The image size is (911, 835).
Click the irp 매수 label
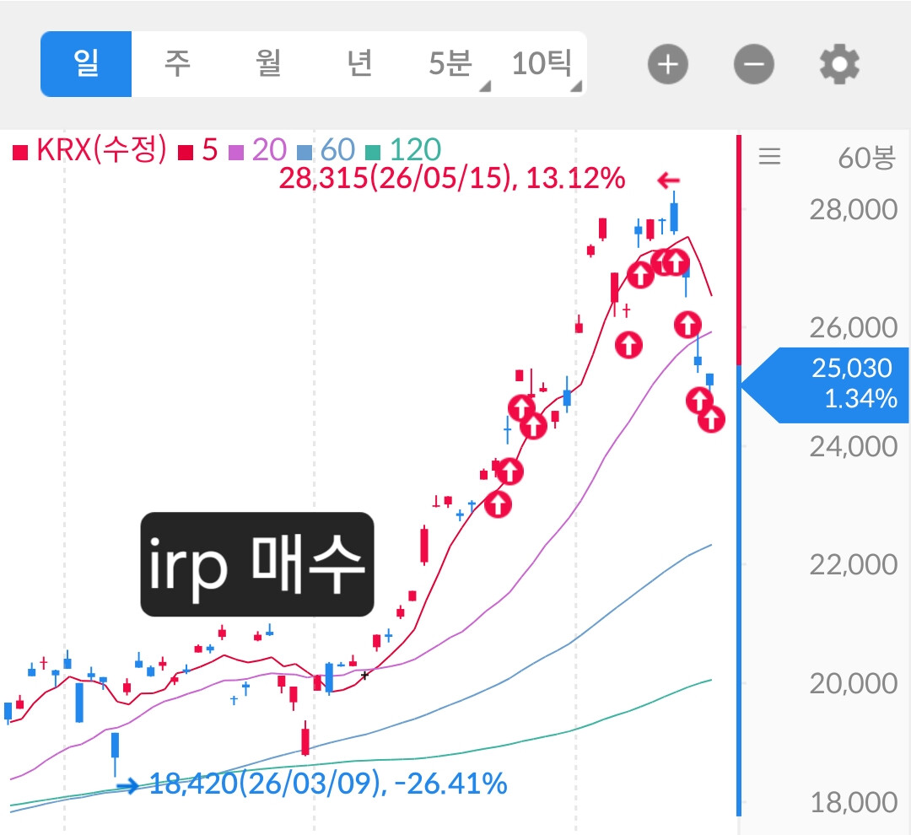257,564
